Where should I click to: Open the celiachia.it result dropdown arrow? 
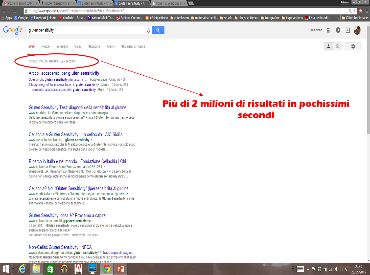tap(104, 166)
